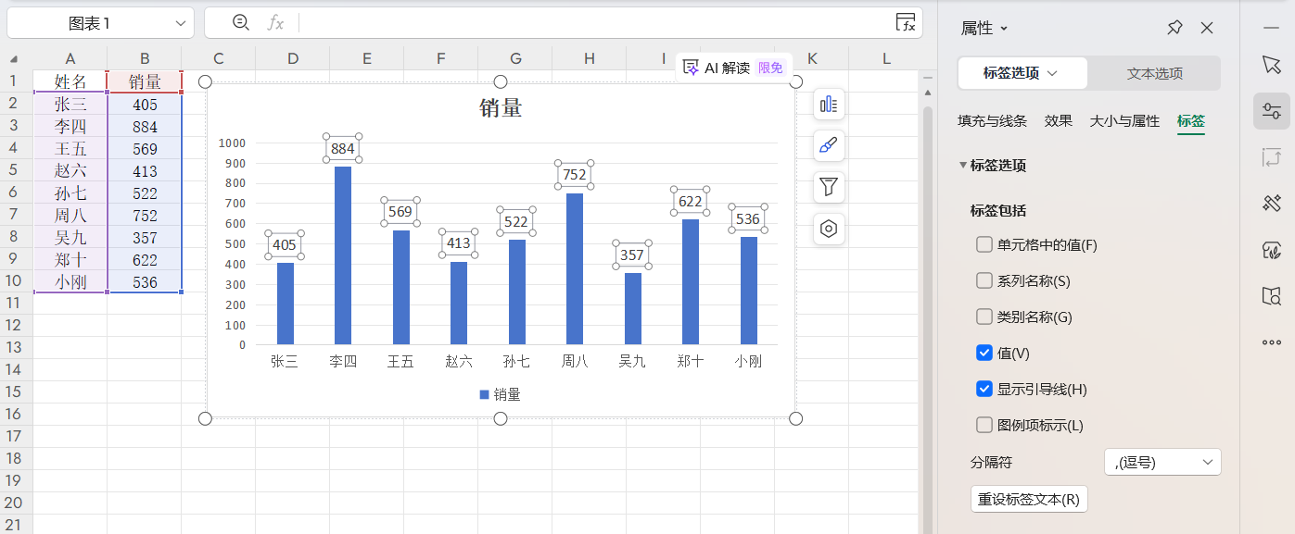This screenshot has height=534, width=1295.
Task: Select the arrow cursor icon in the right sidebar
Action: 1271,65
